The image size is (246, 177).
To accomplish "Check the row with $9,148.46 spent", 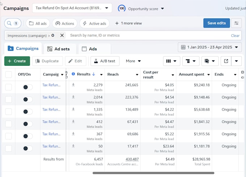I will click(8, 99).
